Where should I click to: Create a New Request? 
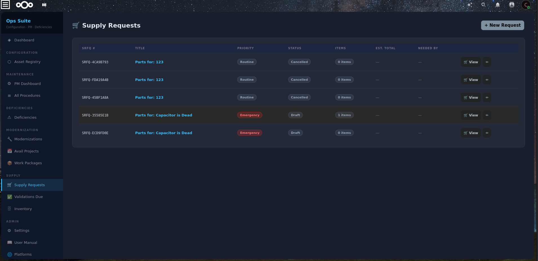(503, 25)
